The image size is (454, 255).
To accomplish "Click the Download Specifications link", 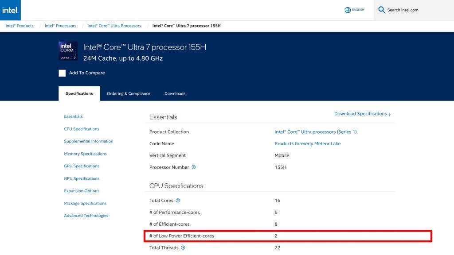I will click(363, 114).
